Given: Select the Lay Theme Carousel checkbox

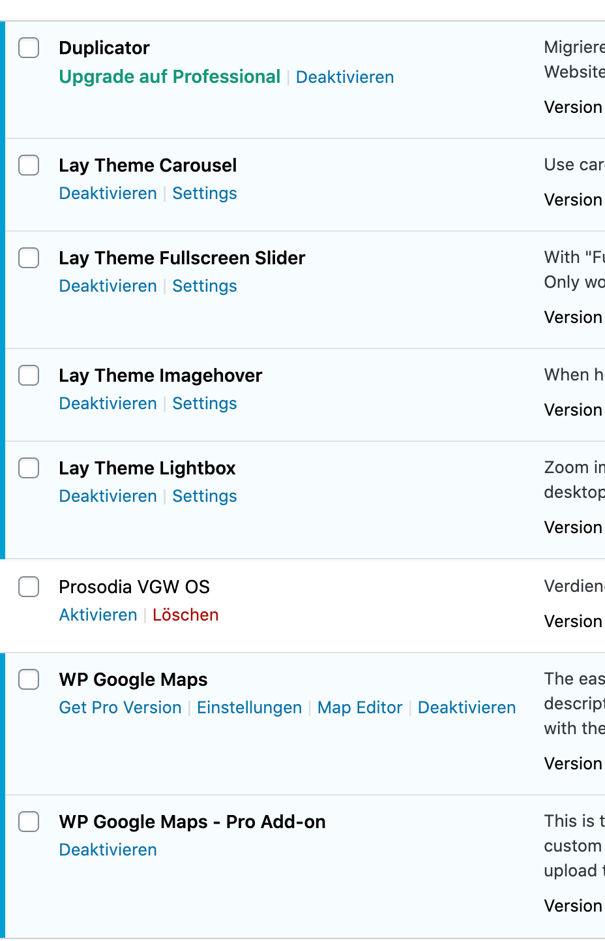Looking at the screenshot, I should coord(29,165).
